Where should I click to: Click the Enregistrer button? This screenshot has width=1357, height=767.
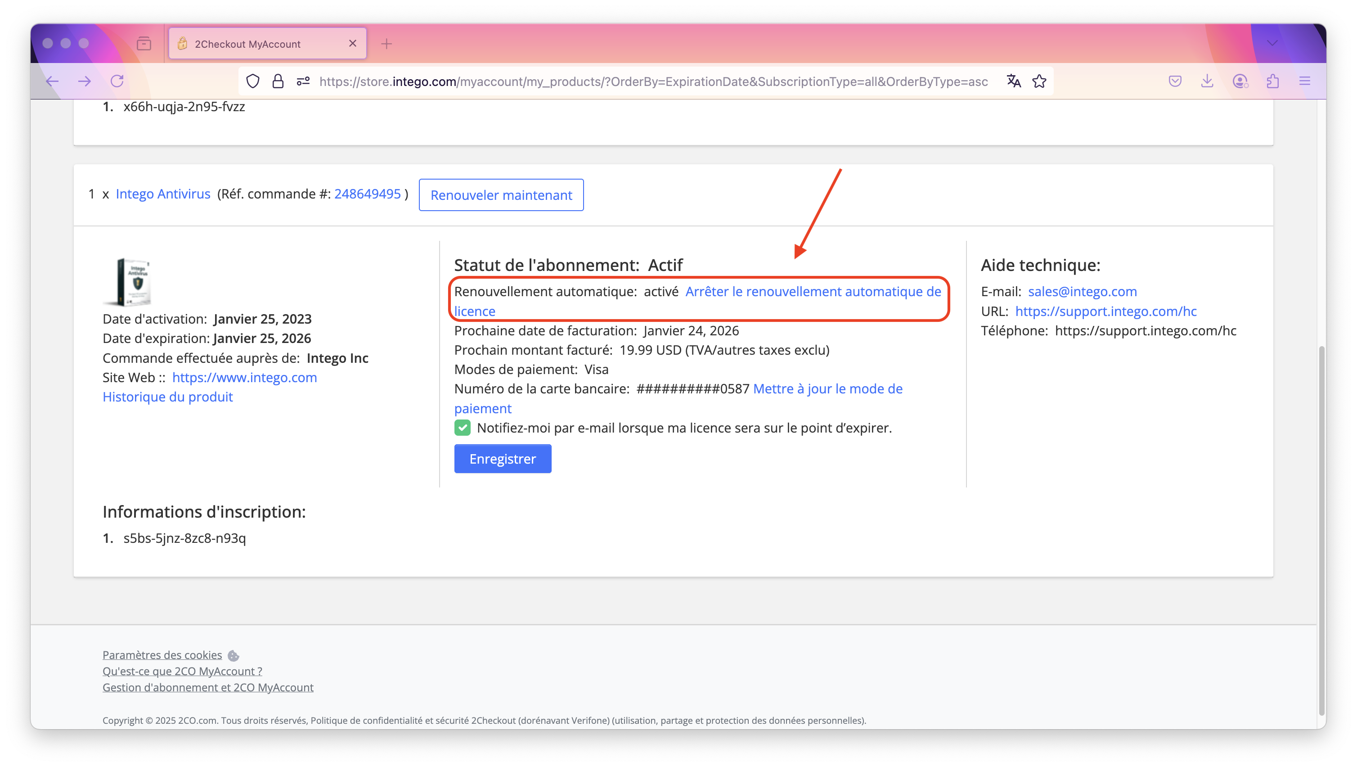[503, 459]
